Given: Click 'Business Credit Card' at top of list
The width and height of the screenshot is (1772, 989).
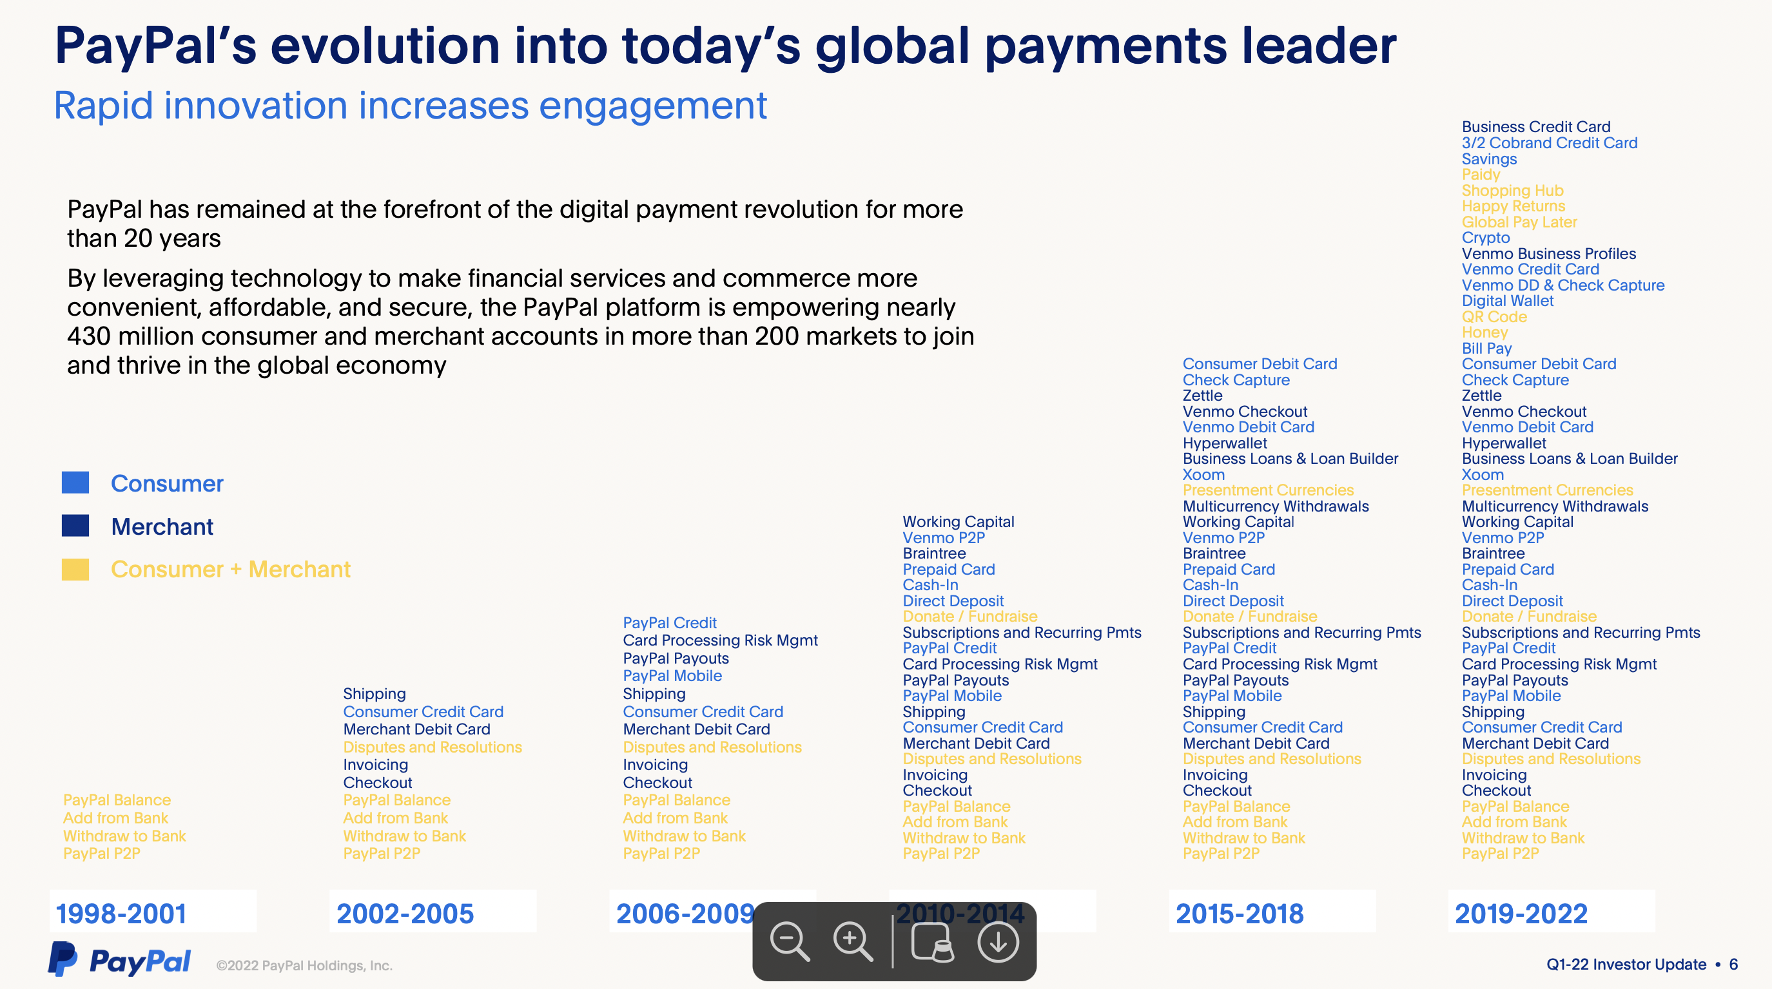Looking at the screenshot, I should point(1536,126).
